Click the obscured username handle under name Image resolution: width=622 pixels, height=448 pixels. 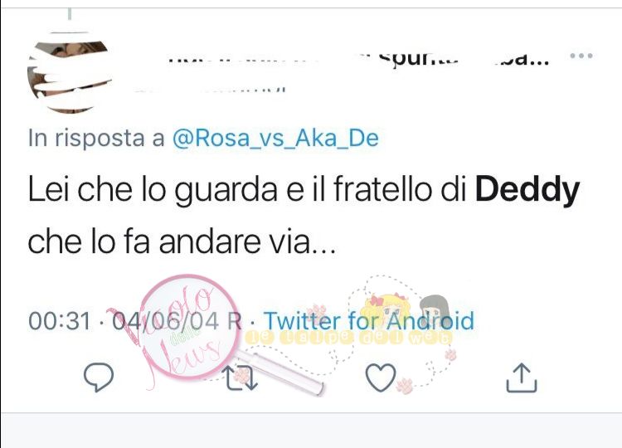211,90
